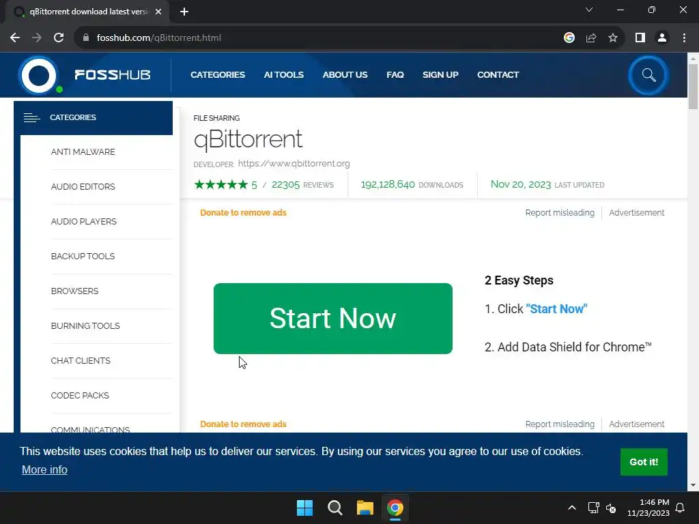Open a new tab with plus icon
Image resolution: width=699 pixels, height=524 pixels.
184,12
